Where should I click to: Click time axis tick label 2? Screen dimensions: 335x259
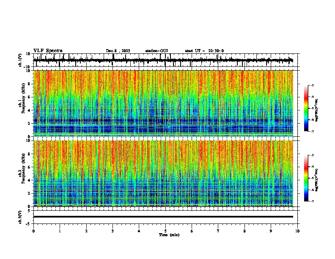tap(86, 231)
